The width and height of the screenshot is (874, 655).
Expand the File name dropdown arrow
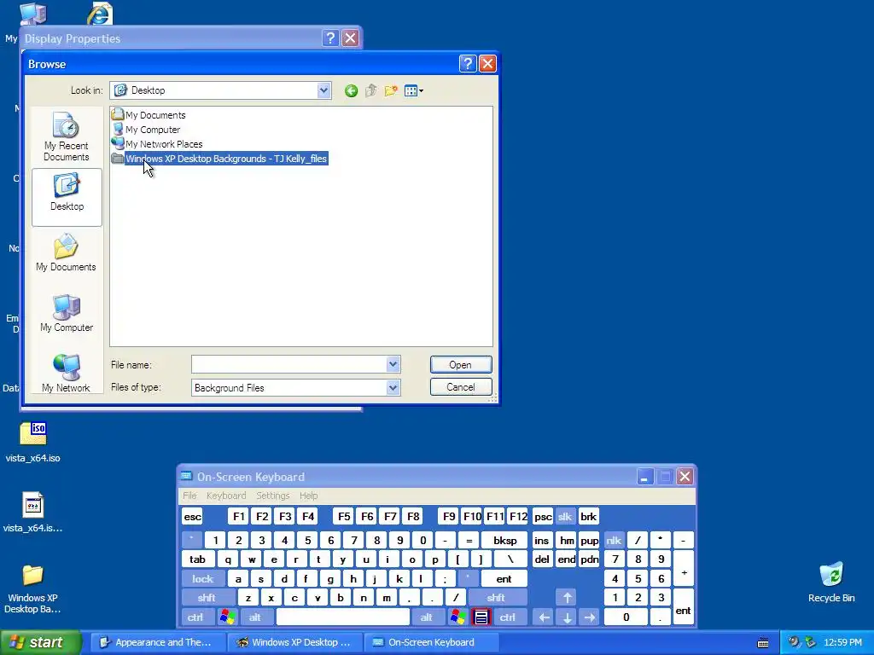tap(393, 364)
